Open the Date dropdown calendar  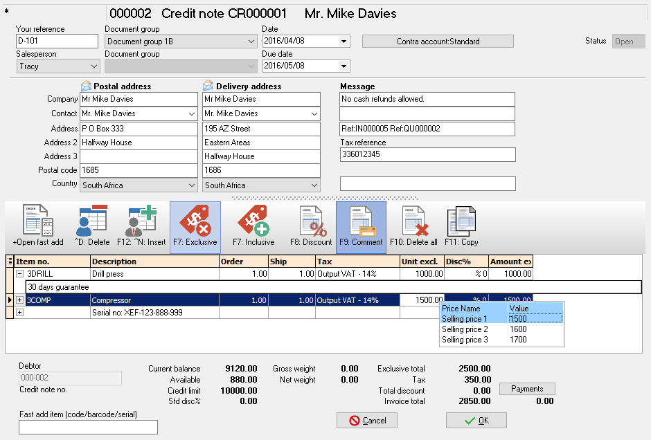344,42
